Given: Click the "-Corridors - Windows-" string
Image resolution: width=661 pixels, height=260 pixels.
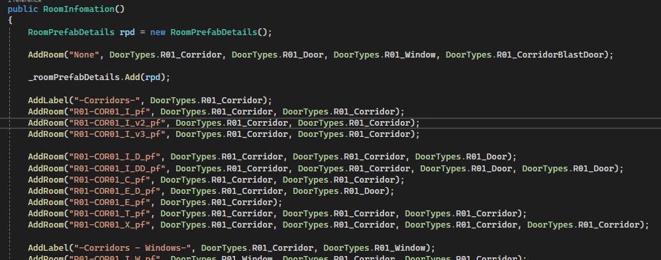Looking at the screenshot, I should pos(132,248).
